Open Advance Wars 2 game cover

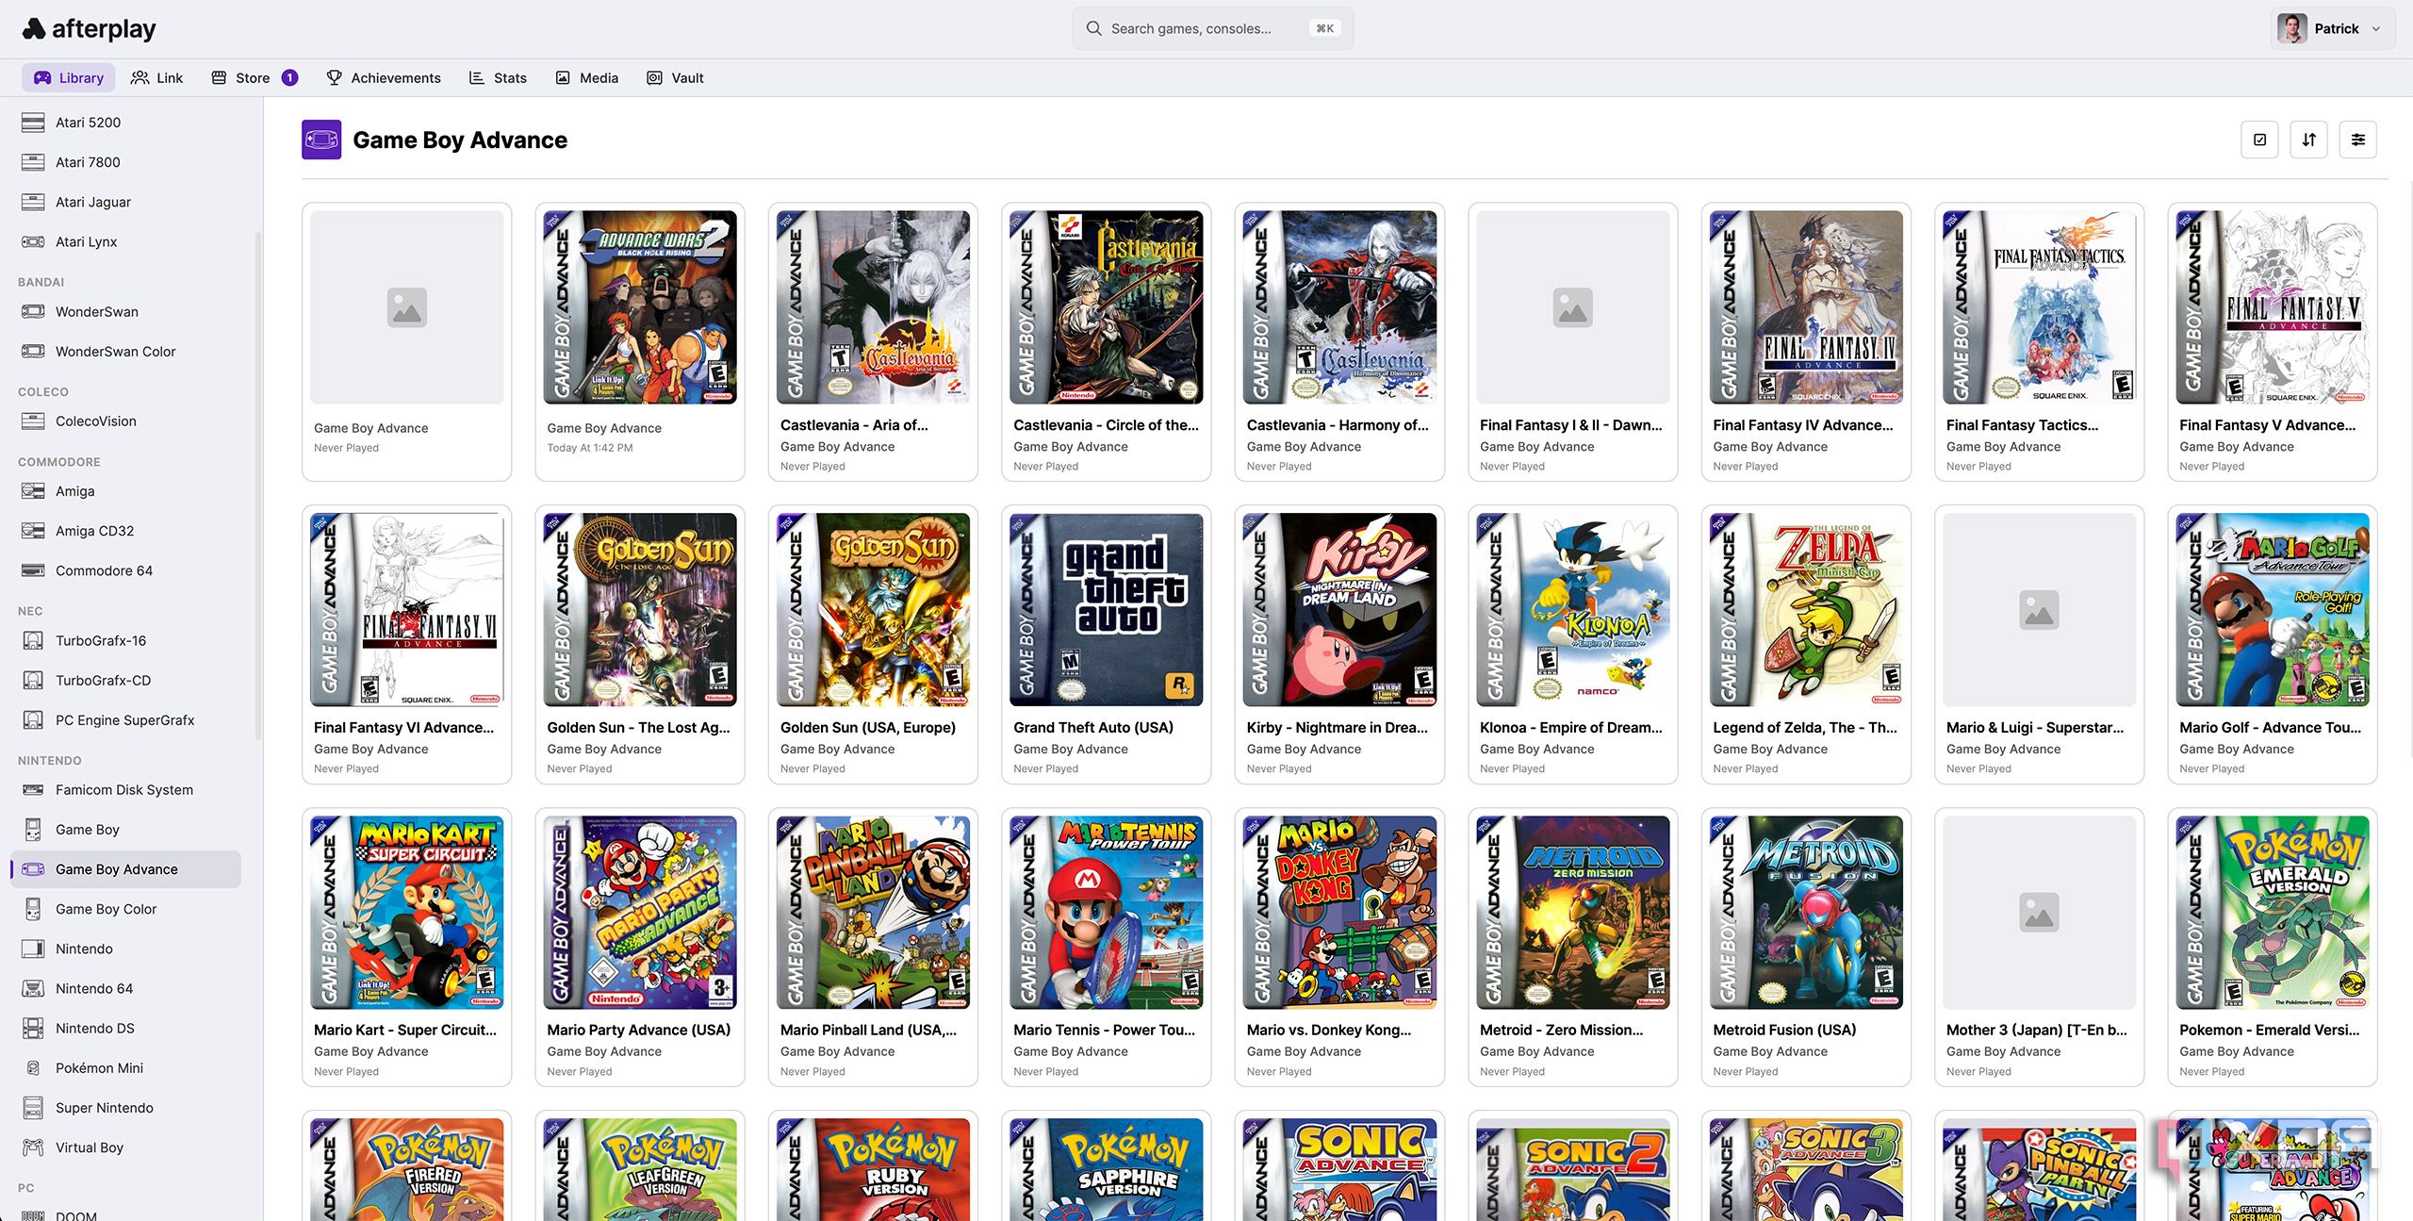point(640,307)
